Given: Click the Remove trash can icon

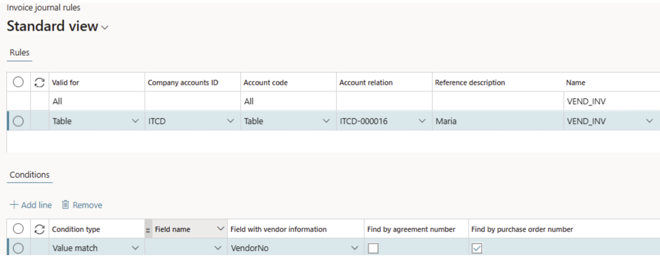Looking at the screenshot, I should [66, 205].
